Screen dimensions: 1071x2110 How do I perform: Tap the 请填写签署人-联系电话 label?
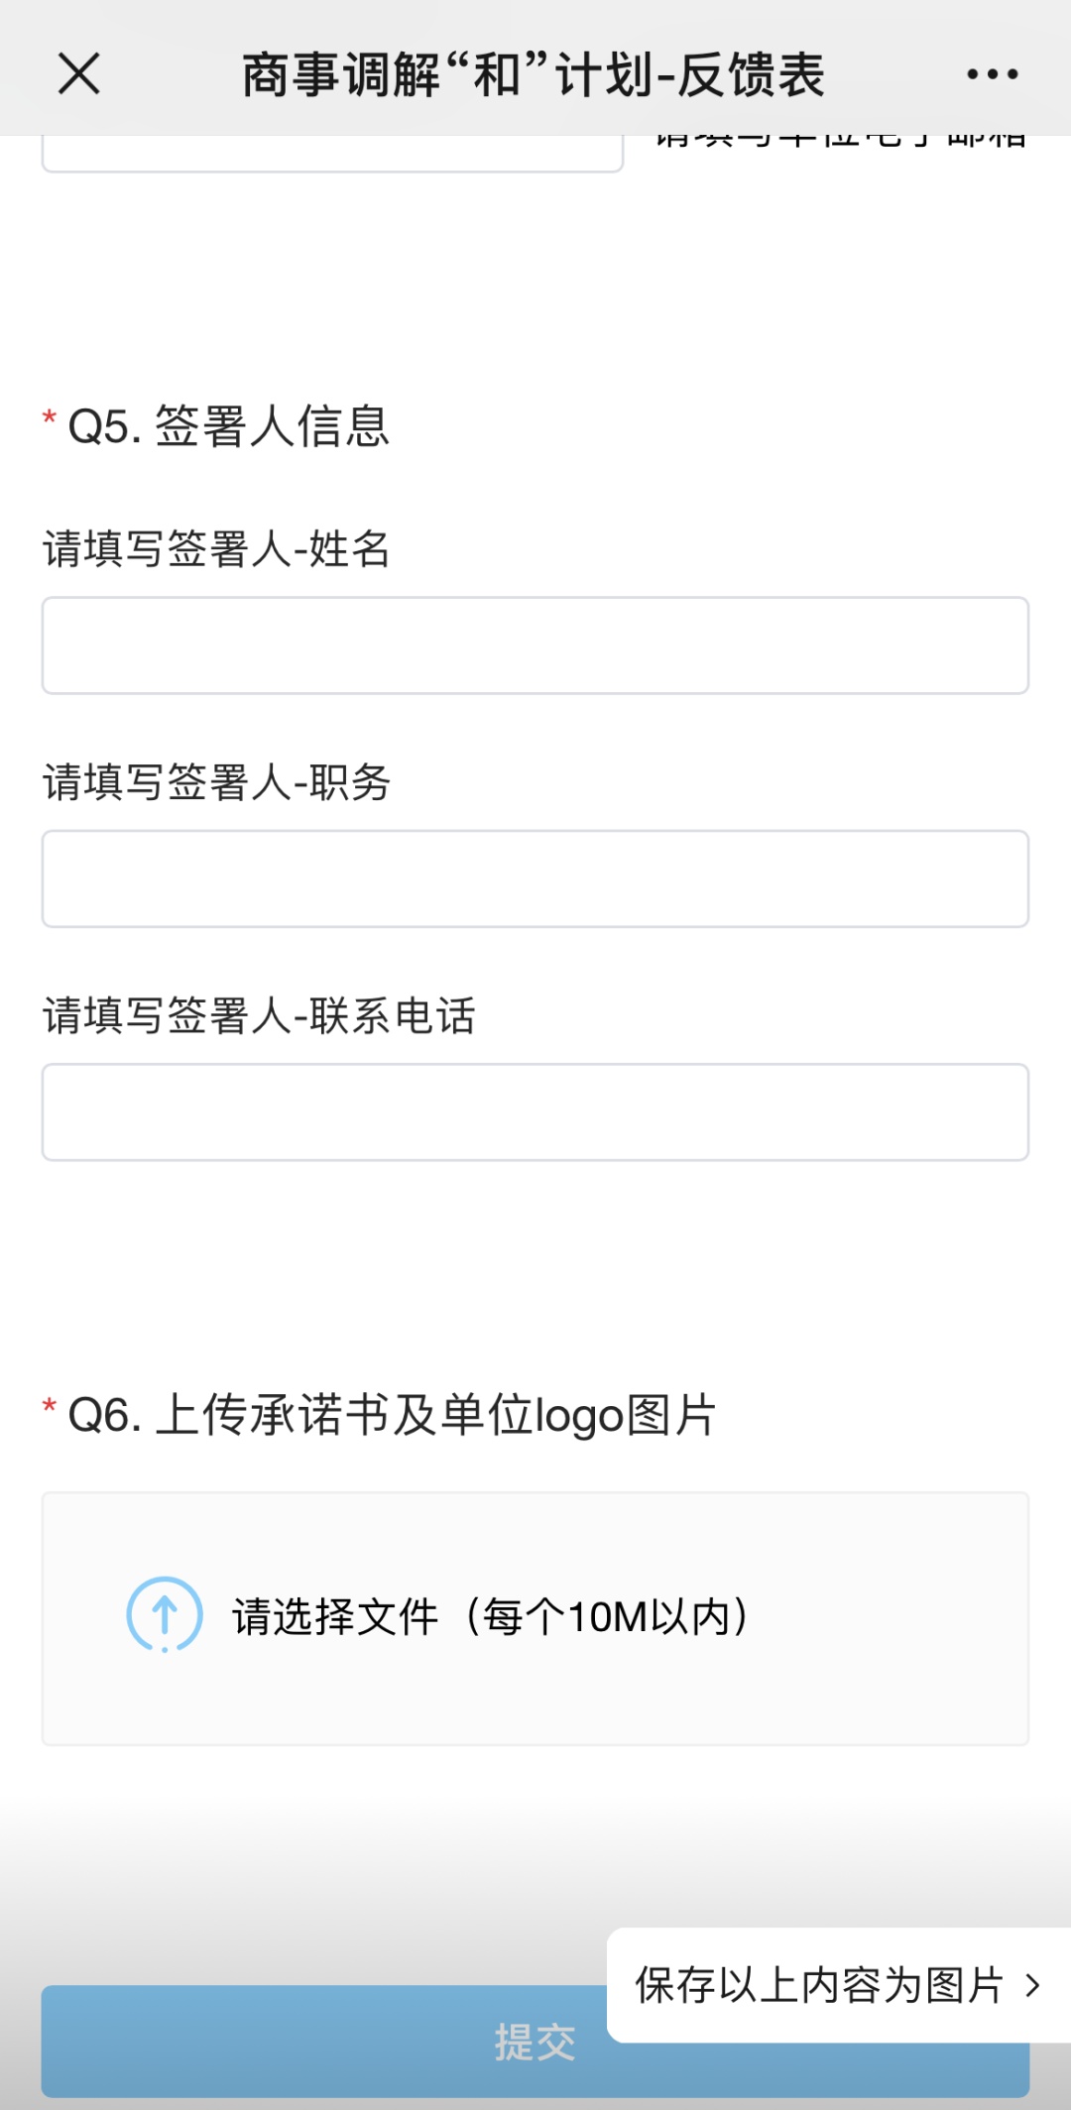259,1016
